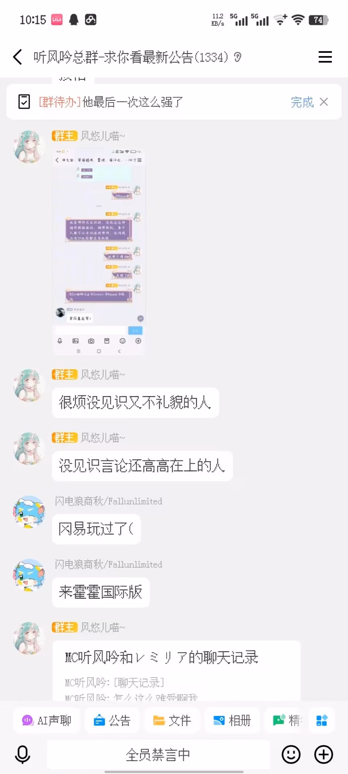Open the MC听风吟 forwarded chat record card
Image resolution: width=348 pixels, height=774 pixels.
tap(176, 671)
